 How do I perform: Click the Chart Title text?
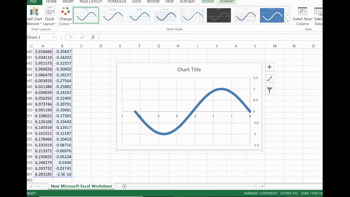189,69
